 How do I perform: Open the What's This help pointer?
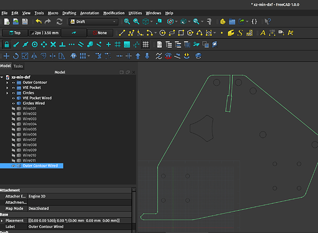point(268,22)
